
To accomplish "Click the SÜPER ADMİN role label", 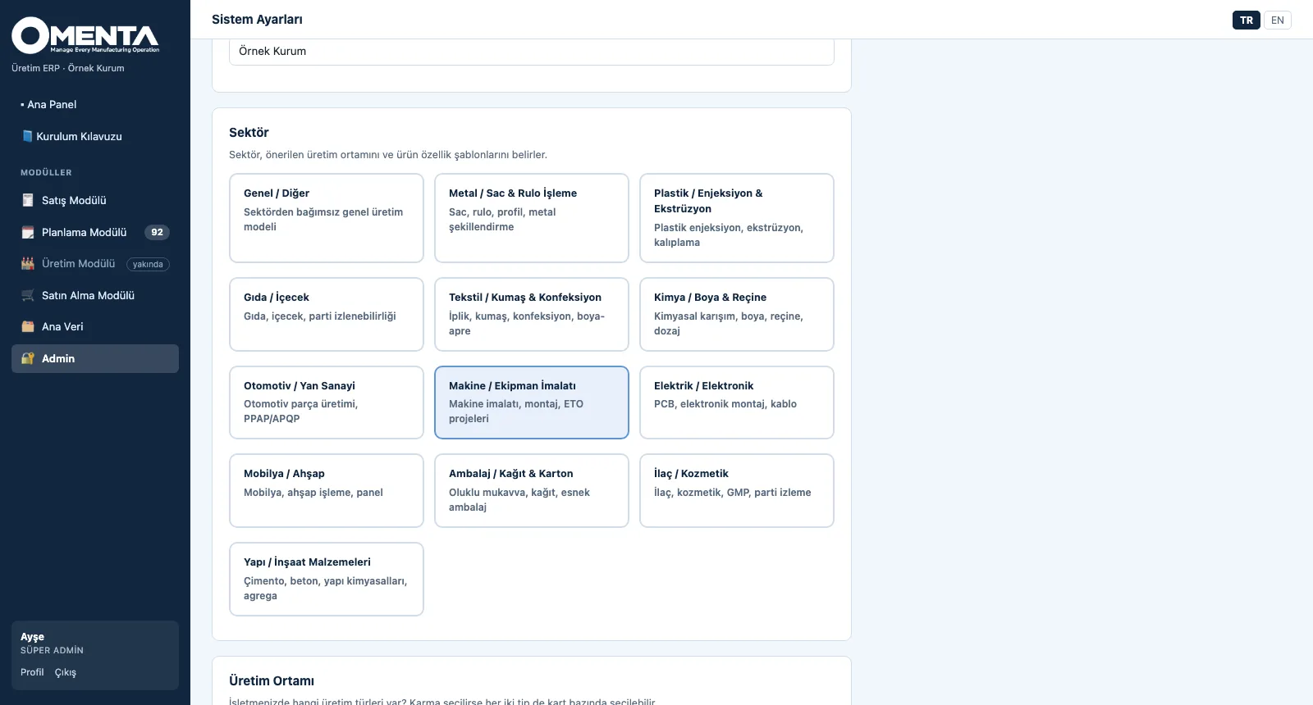I will click(52, 650).
